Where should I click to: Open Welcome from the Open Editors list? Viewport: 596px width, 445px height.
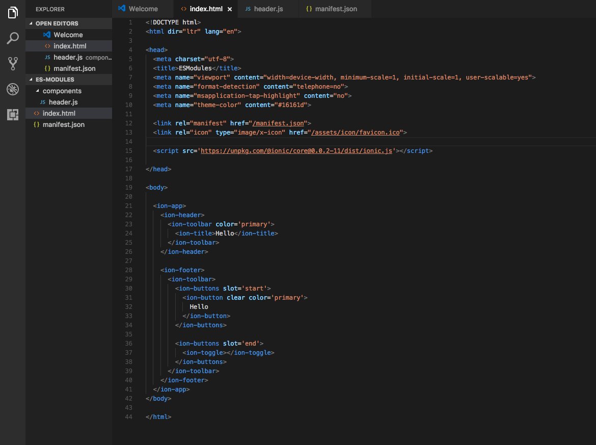69,35
